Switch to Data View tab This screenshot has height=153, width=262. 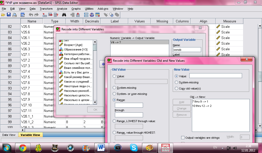9,135
